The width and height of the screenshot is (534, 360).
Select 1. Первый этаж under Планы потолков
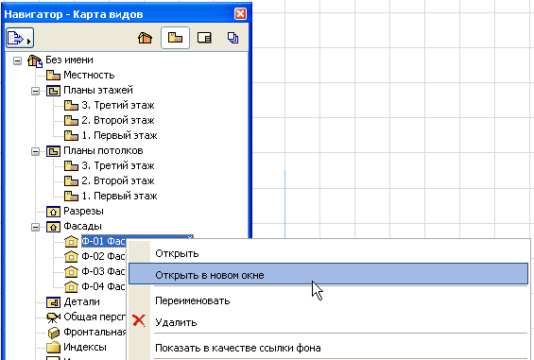(x=119, y=197)
